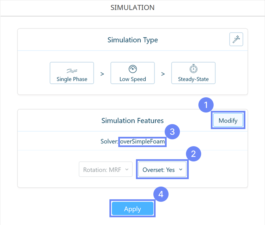Open the Overset: Yes dropdown
The height and width of the screenshot is (225, 265).
click(162, 169)
